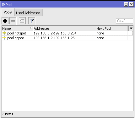Focus the Find search field

coord(124,21)
